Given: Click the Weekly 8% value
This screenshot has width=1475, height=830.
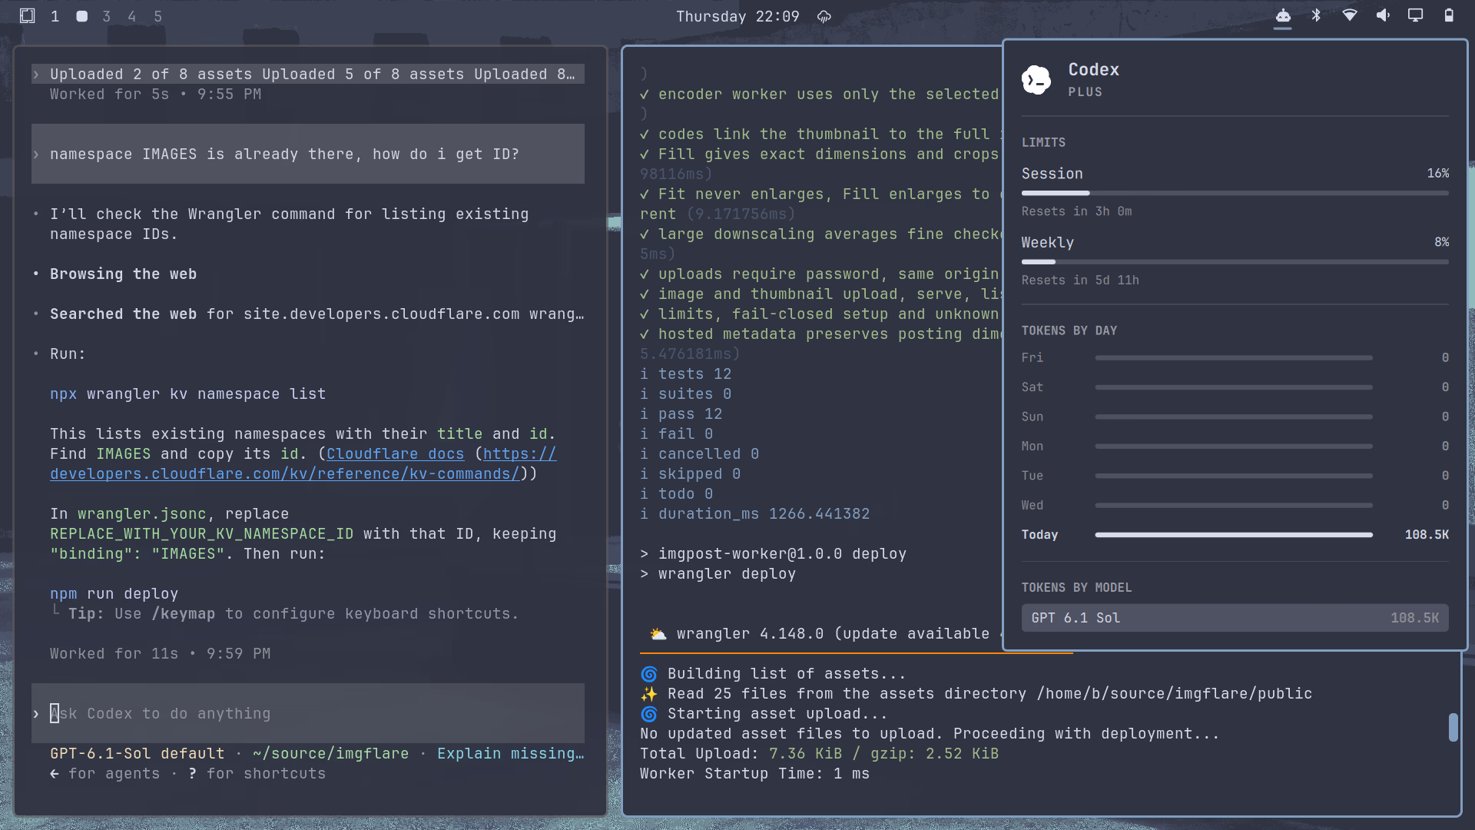Looking at the screenshot, I should pos(1442,242).
